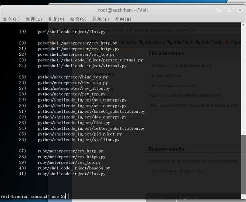
Task: Select line powershell/shellcode_inject/psexec_virtual.py
Action: pos(90,60)
